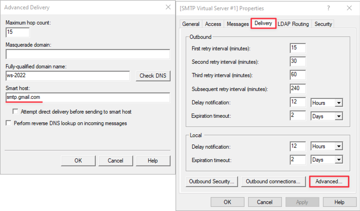360x211 pixels.
Task: Enable attempt direct delivery before smart host
Action: point(16,112)
